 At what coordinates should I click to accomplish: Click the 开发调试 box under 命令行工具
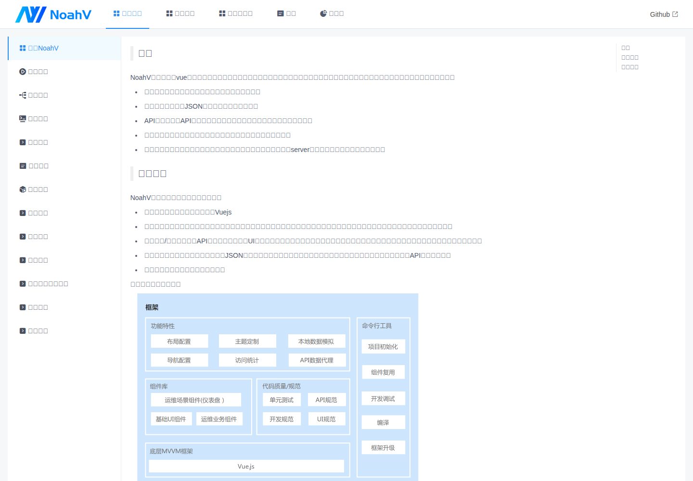383,399
